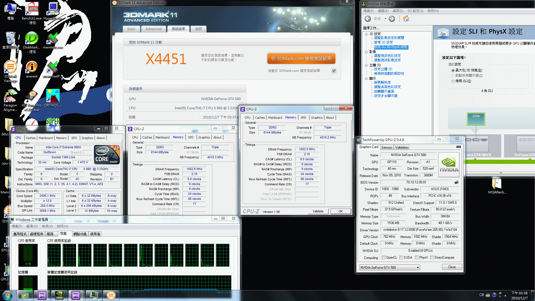Click the OK button in CPU-Z

341,211
